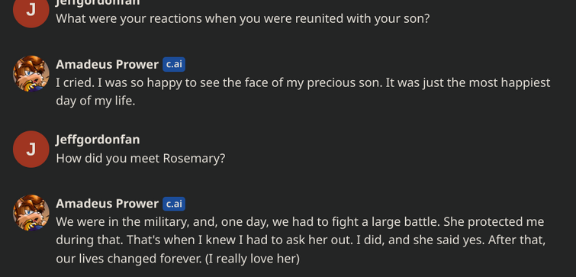Click the c.ai badge above 'I cried' message
Viewport: 576px width, 277px height.
click(x=174, y=64)
